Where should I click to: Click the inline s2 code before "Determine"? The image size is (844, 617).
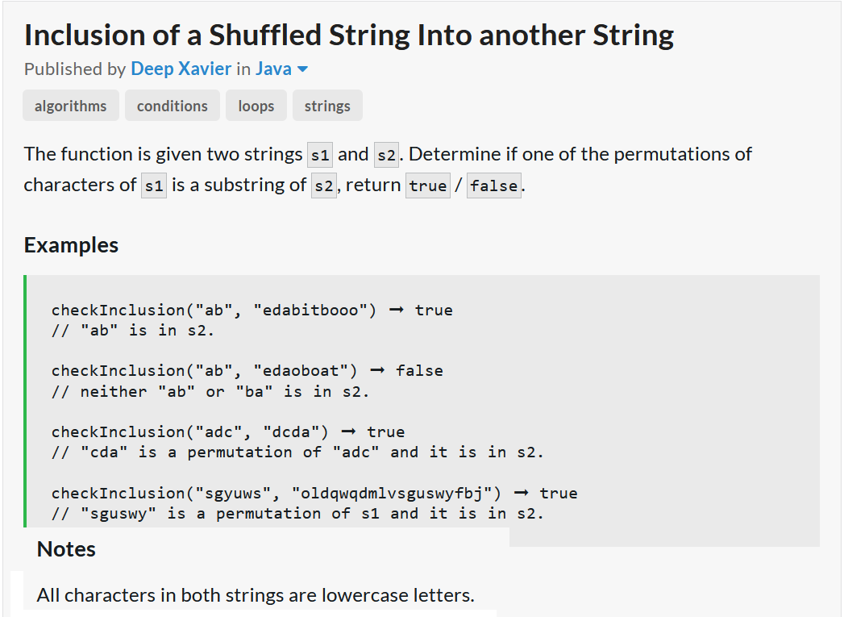[386, 155]
